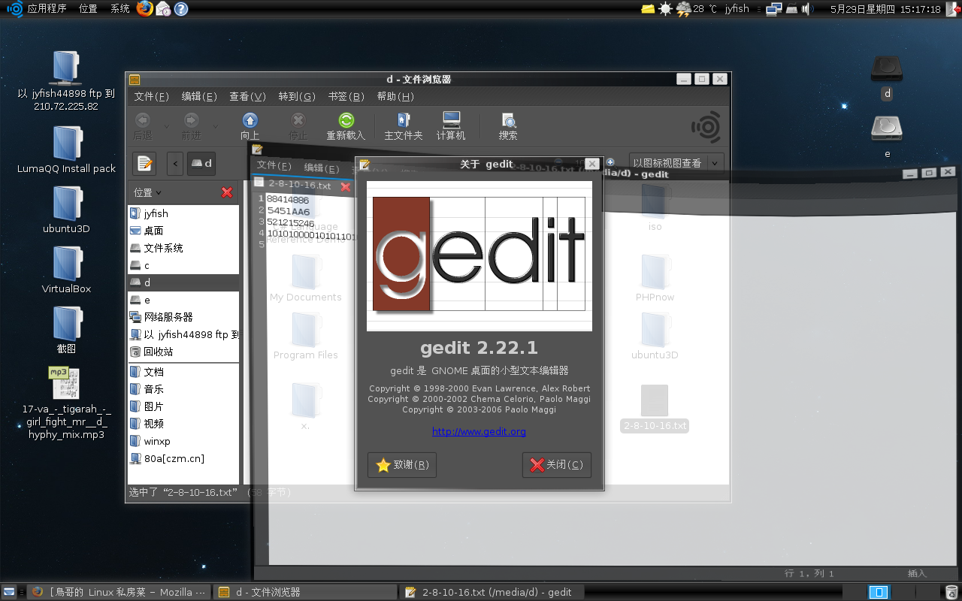
Task: Select 文档 bookmark in sidebar
Action: tap(183, 372)
